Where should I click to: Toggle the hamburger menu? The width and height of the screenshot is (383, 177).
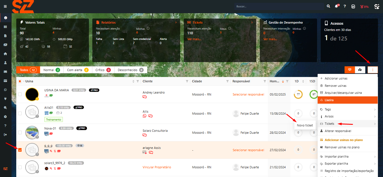coord(5,6)
